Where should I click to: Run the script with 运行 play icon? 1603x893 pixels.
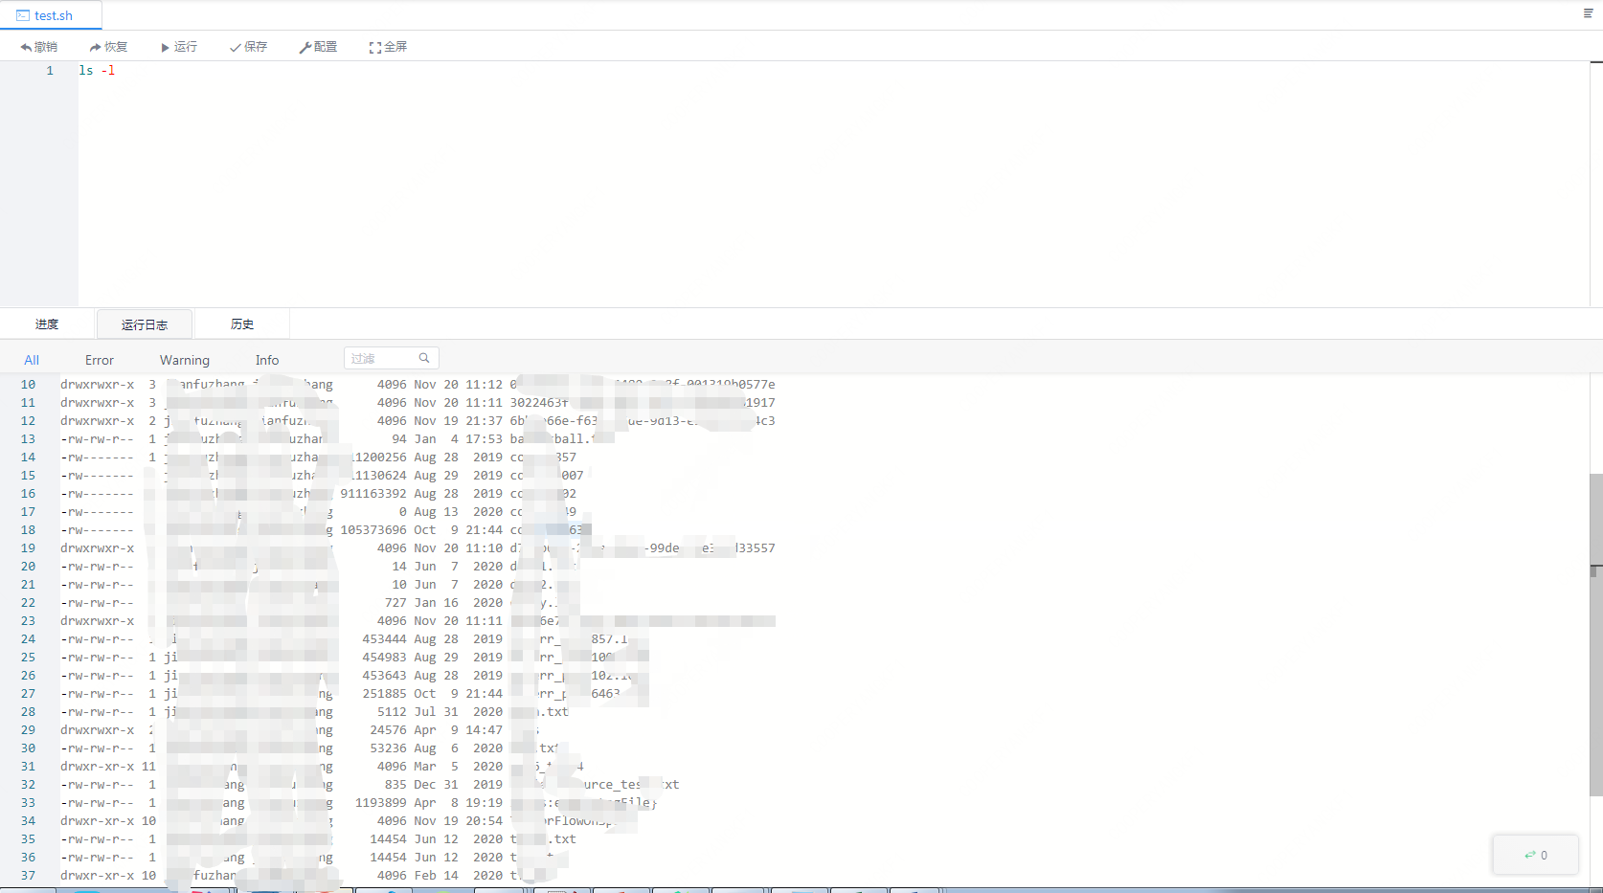[x=165, y=47]
